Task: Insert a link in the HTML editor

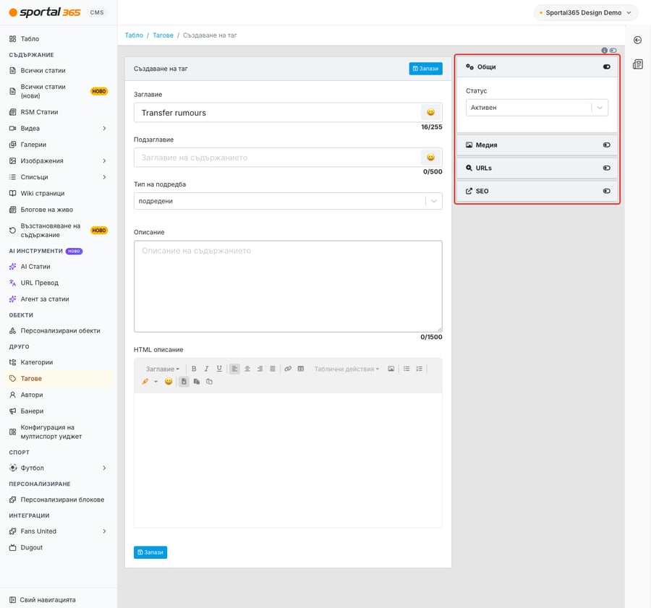Action: click(288, 369)
